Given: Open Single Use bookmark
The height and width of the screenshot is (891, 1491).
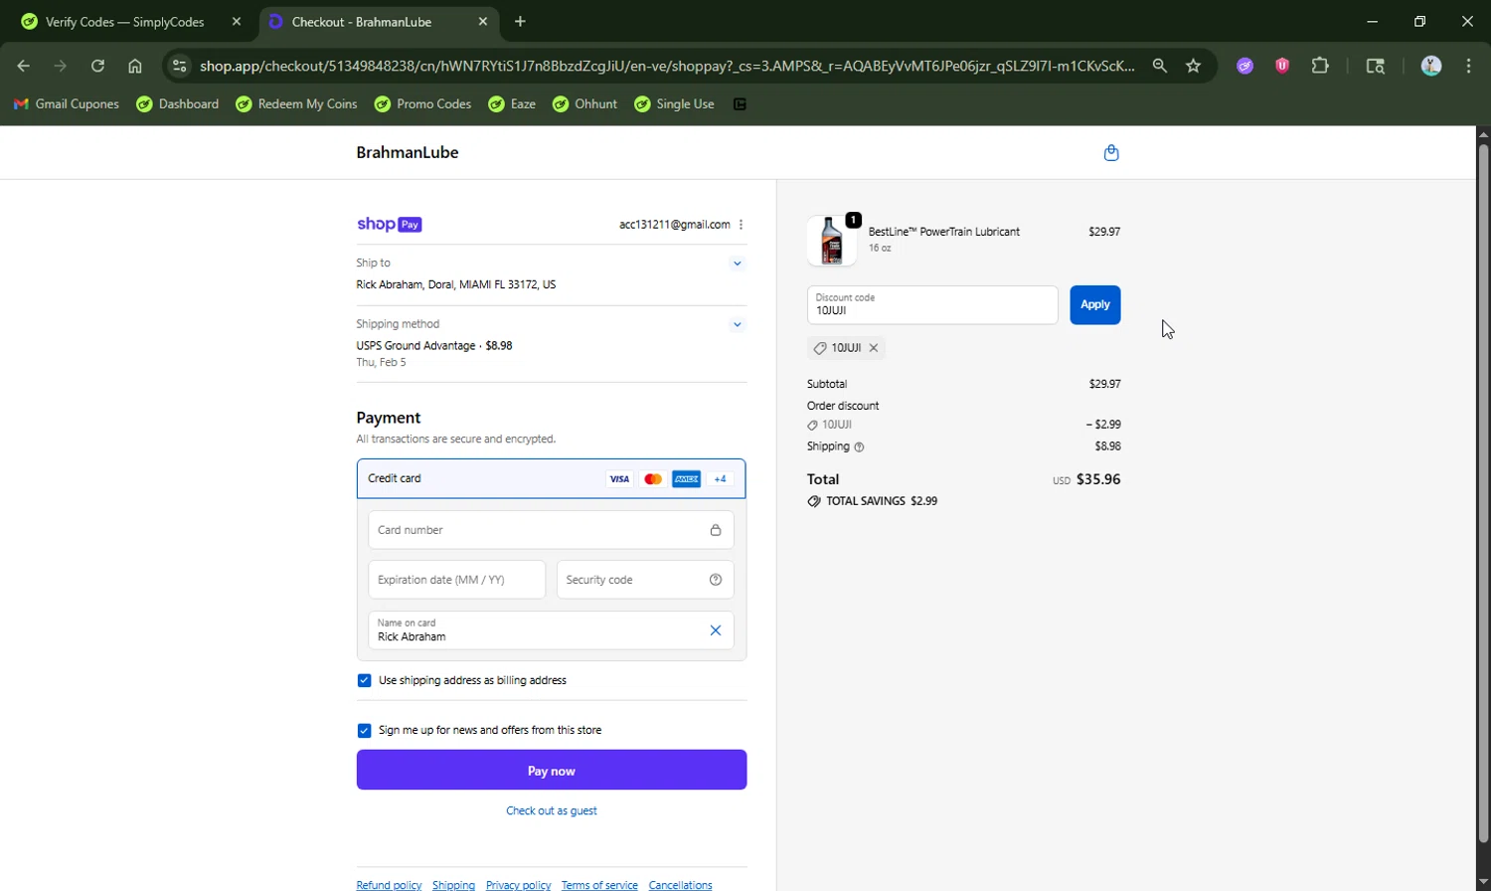Looking at the screenshot, I should [674, 104].
